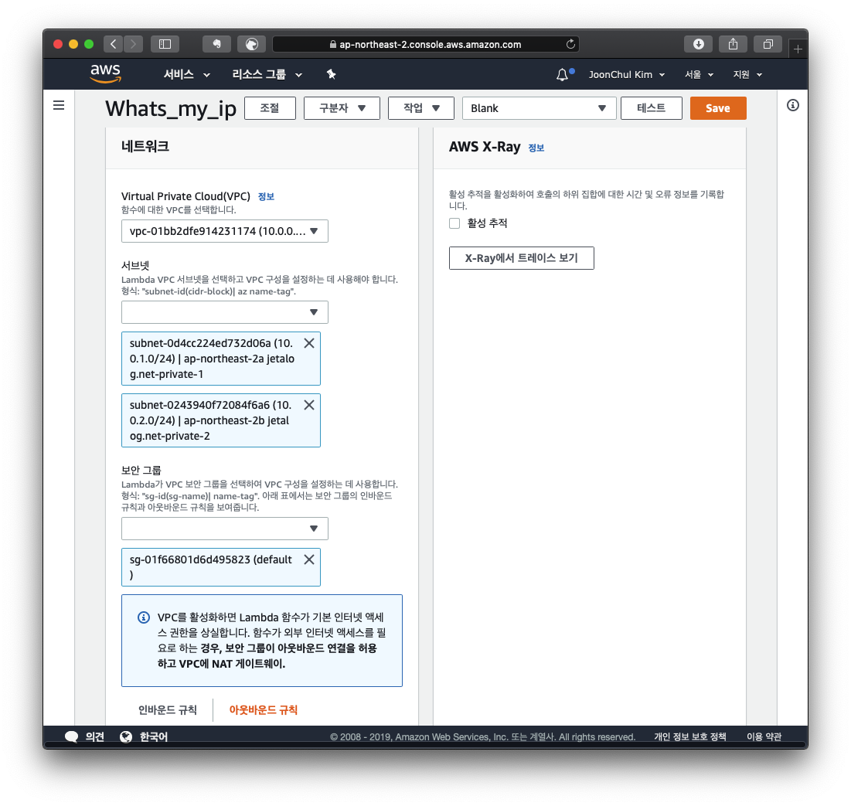Click the feedback speech bubble icon
This screenshot has height=806, width=851.
coord(71,736)
